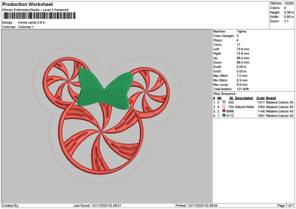Viewport: 296px width, 209px height.
Task: Click the 'Min Stitch:' value '0.3 mm'
Action: [x=242, y=80]
